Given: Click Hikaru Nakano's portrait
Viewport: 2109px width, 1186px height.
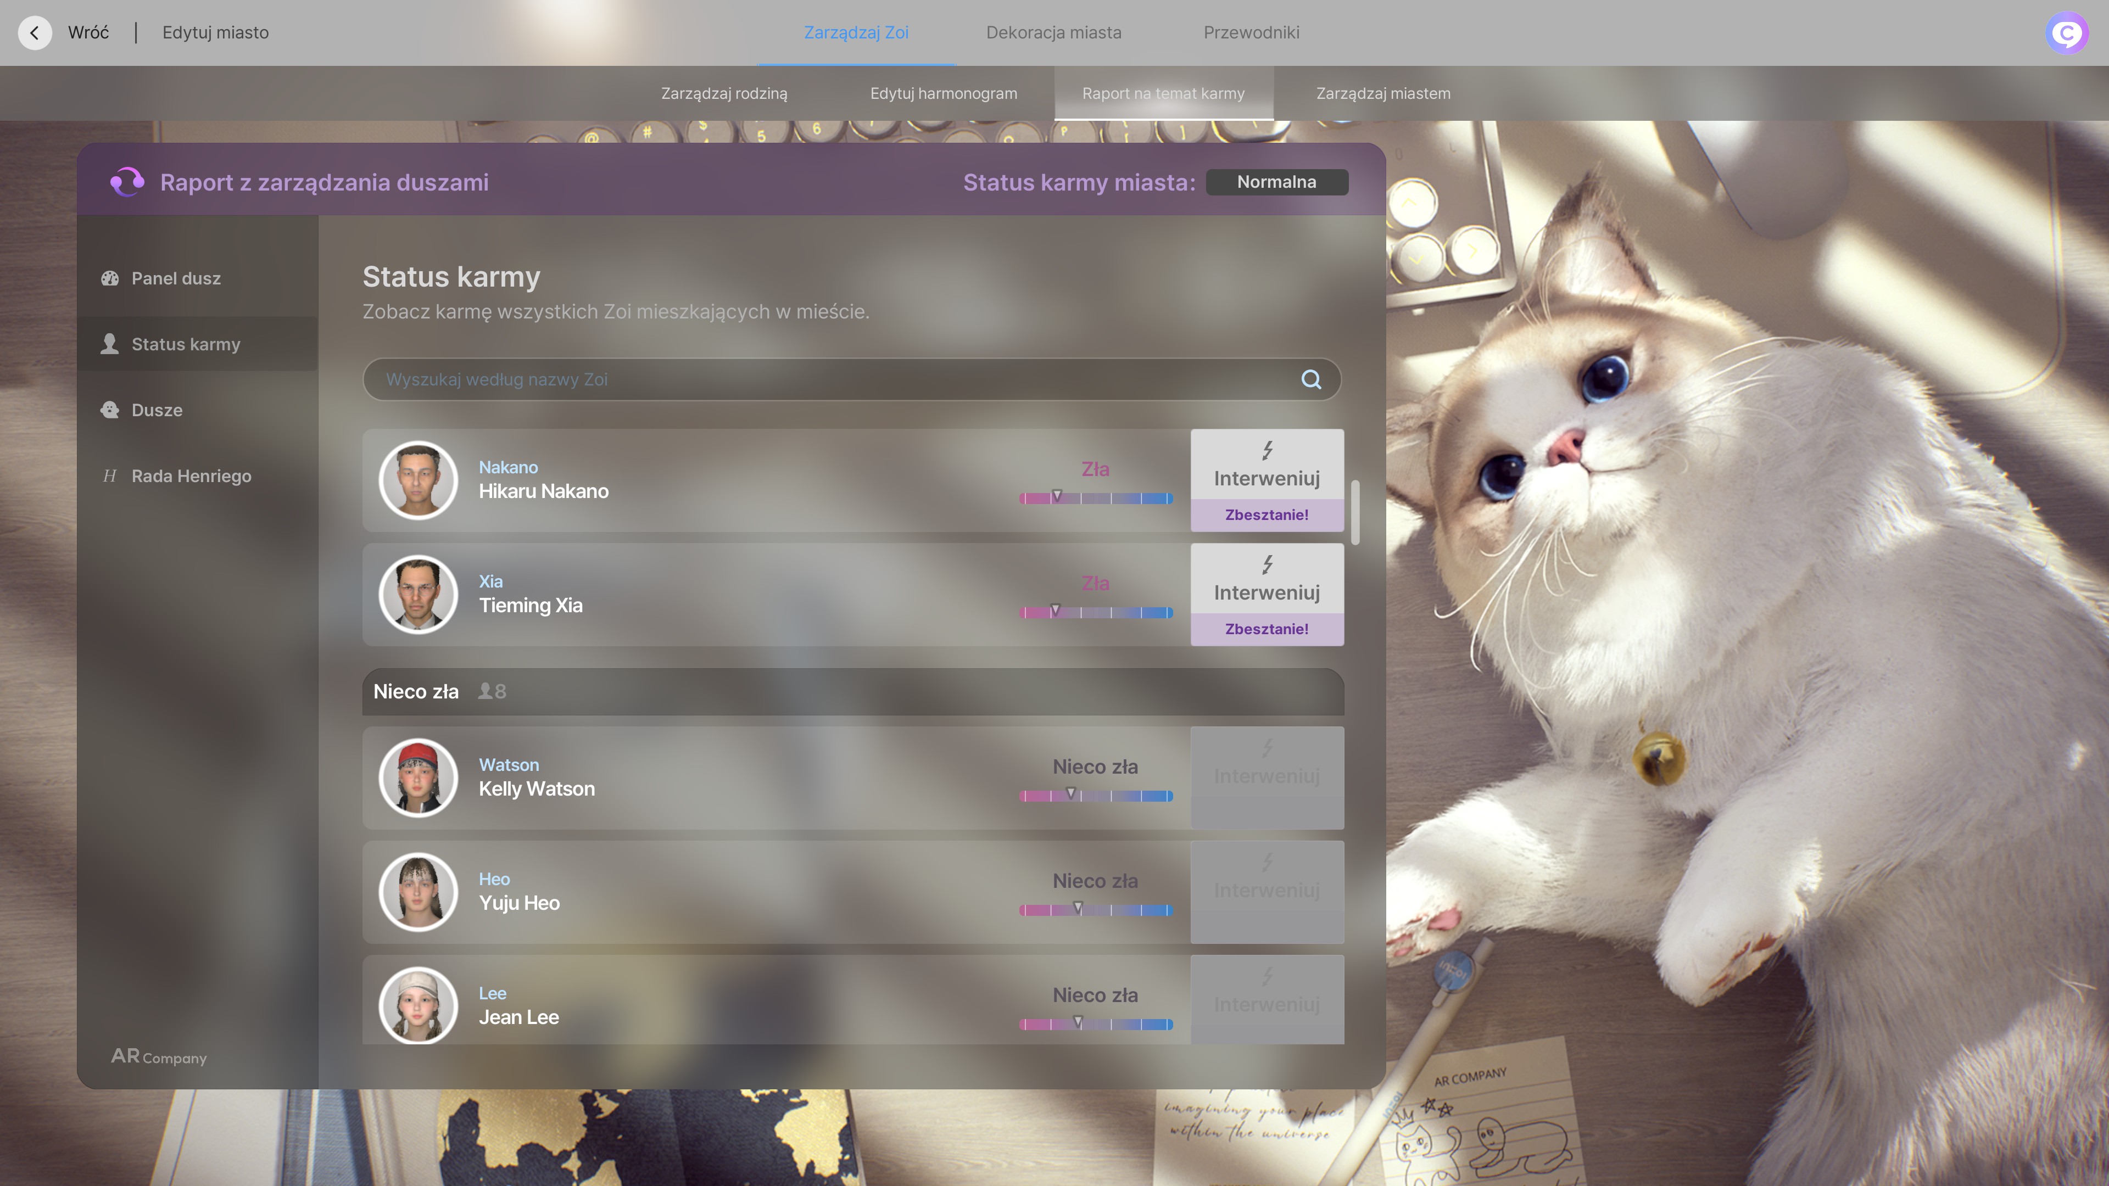Looking at the screenshot, I should tap(419, 480).
